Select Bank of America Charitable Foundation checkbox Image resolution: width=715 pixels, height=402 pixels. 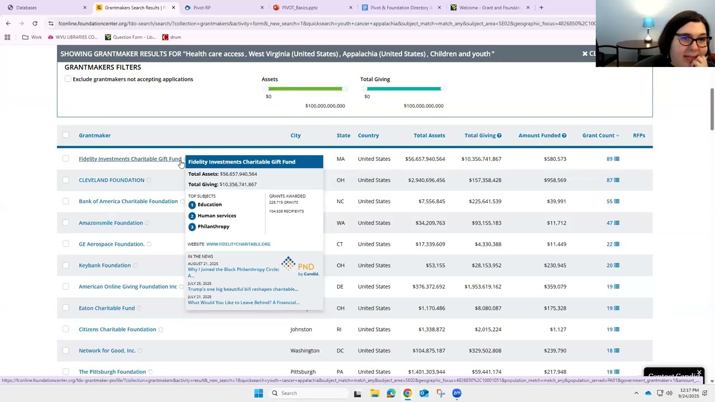click(65, 202)
